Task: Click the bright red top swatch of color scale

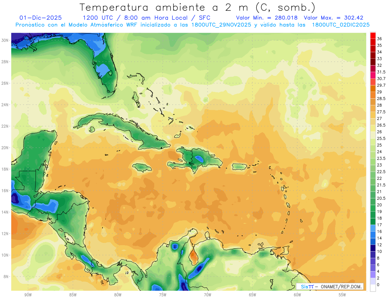Action: tap(373, 35)
